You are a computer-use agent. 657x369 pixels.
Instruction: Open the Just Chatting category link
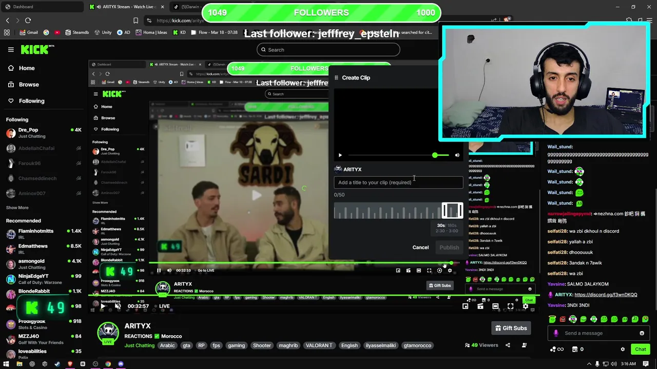coord(140,345)
